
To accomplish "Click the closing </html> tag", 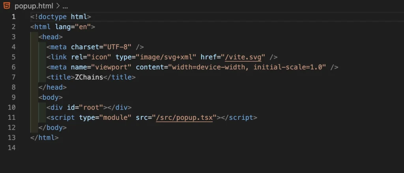I will (x=44, y=138).
